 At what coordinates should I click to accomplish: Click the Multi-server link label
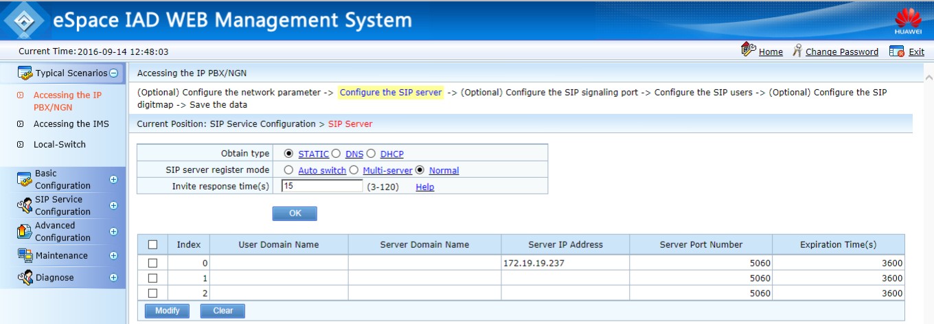(388, 170)
